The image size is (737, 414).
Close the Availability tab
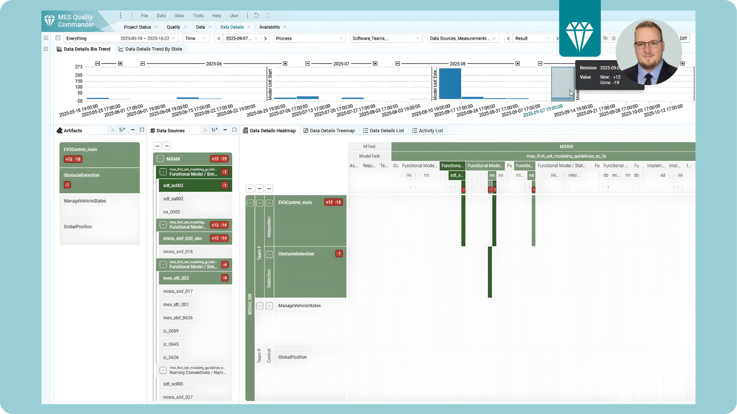[285, 27]
